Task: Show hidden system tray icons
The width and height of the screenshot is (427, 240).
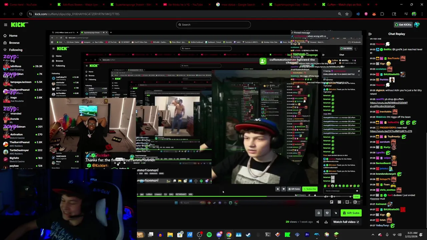Action: tap(373, 235)
